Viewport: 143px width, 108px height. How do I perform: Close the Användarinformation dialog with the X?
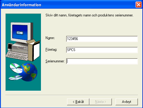click(139, 5)
